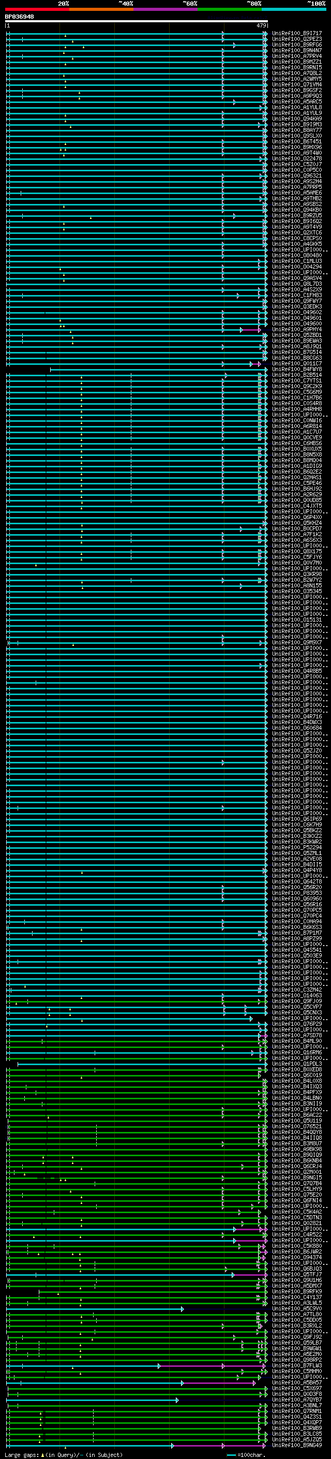The image size is (331, 1459).
Task: Select the UniRef100_Q6IP69 label
Action: tap(297, 819)
